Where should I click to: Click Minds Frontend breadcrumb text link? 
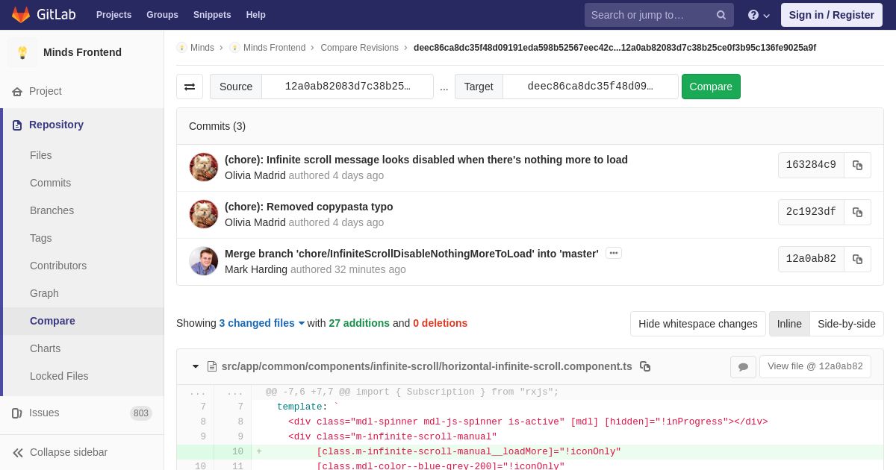(x=274, y=48)
